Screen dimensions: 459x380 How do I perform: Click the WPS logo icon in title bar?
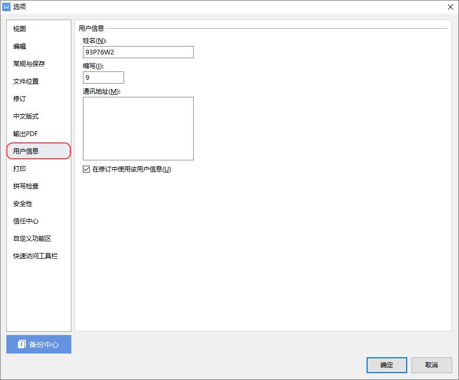tap(7, 7)
